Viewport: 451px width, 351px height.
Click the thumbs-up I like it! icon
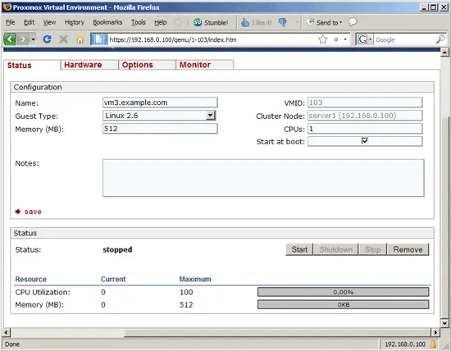245,22
